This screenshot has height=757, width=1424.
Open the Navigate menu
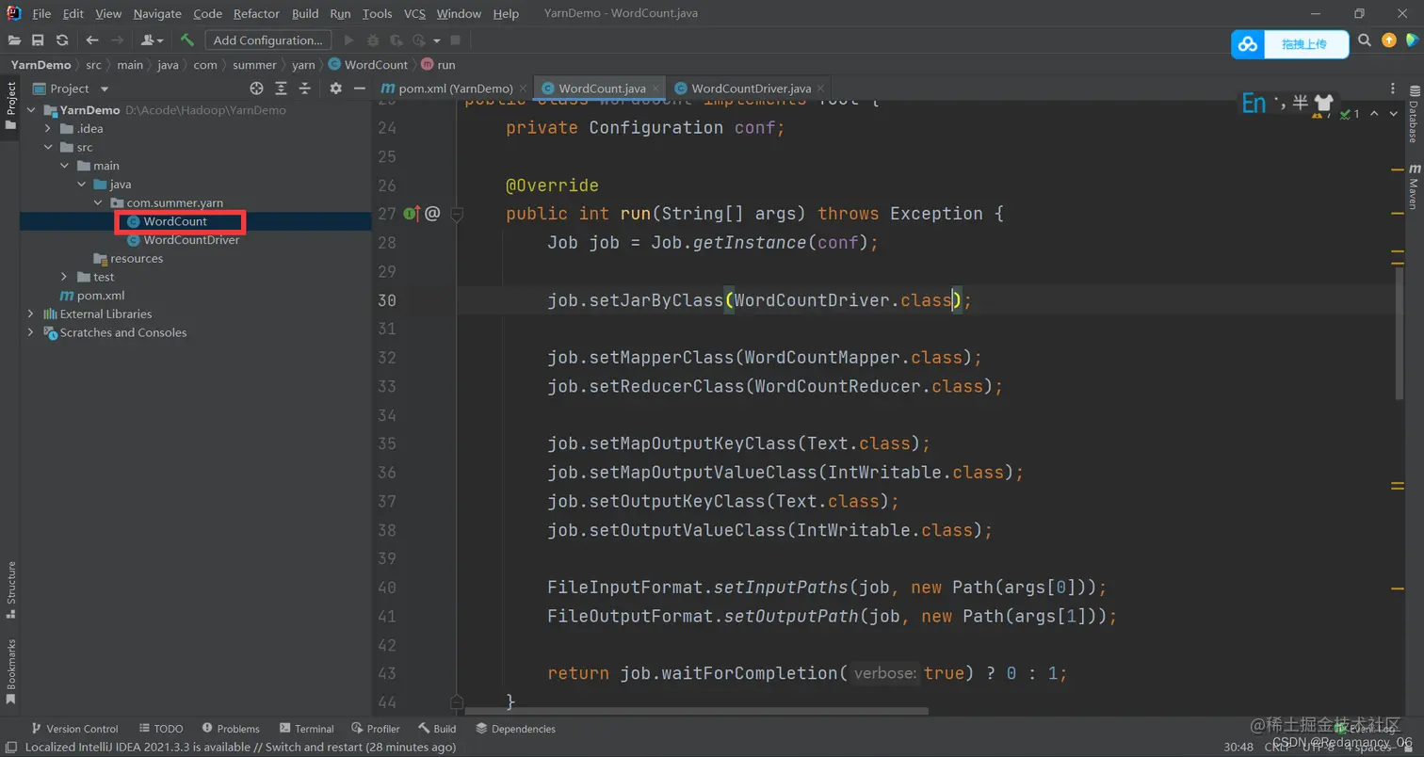coord(157,14)
